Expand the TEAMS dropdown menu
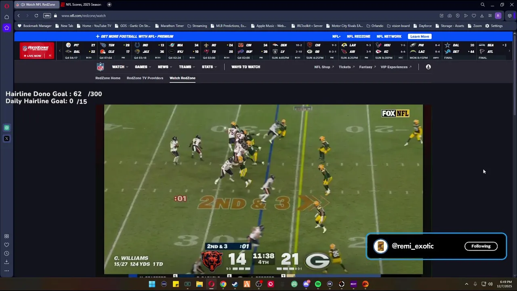This screenshot has width=517, height=291. point(187,67)
